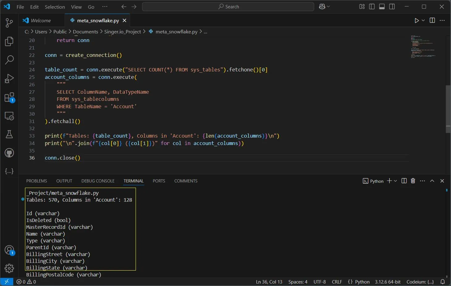Screen dimensions: 451x286
Task: Toggle the bottom Panel visibility
Action: (382, 7)
